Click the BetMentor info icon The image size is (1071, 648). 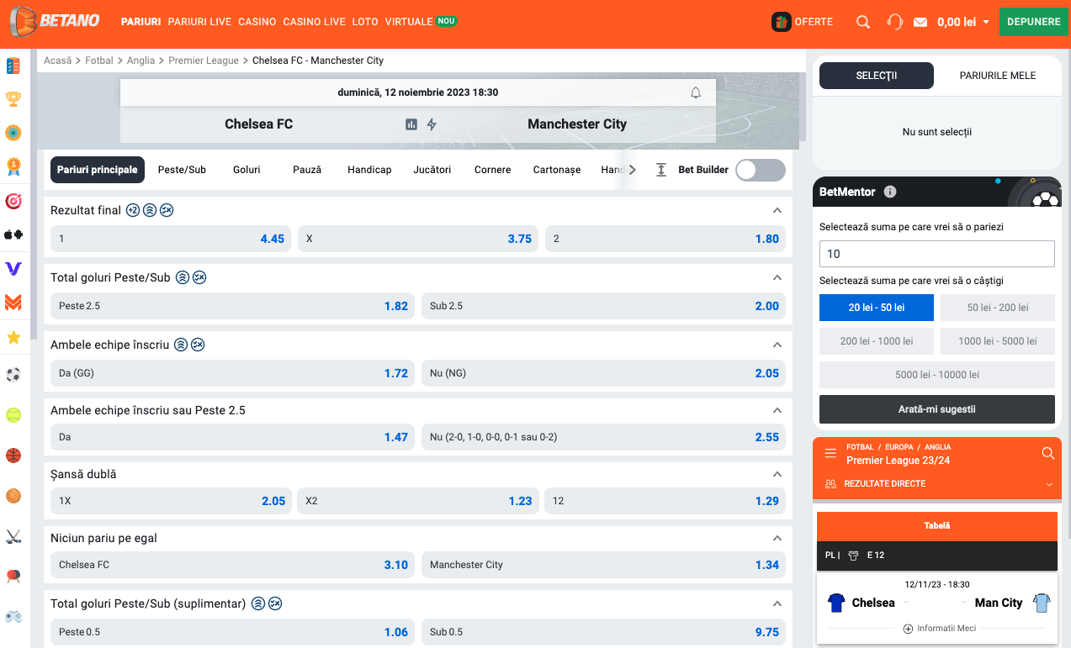coord(890,192)
